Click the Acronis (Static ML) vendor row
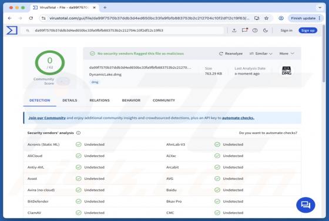Screen dimensions: 329x221 point(93,145)
